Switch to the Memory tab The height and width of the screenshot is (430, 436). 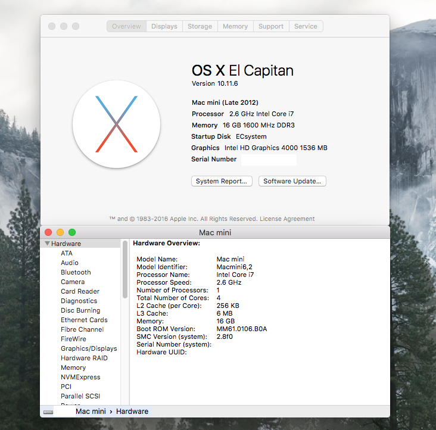tap(235, 26)
